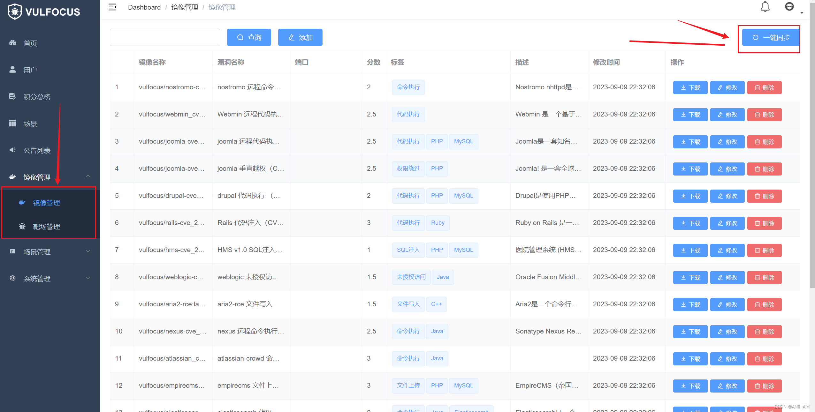Click the 查询 search button

pos(249,38)
